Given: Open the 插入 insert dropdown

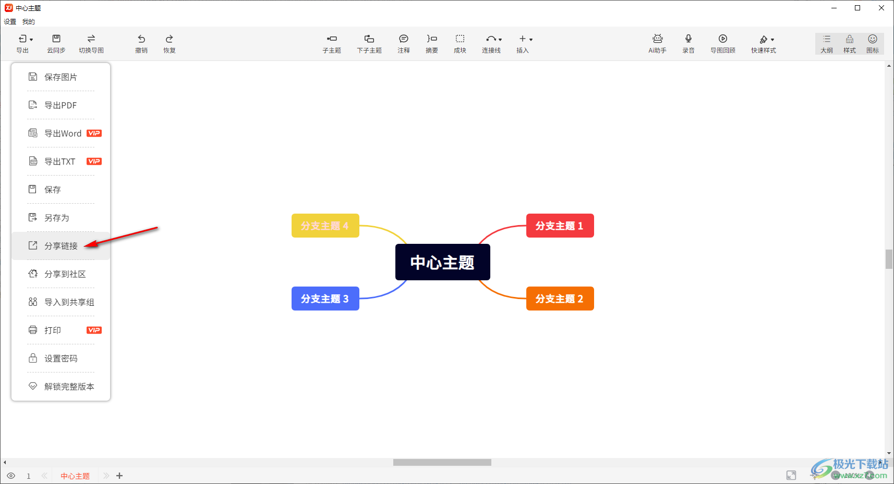Looking at the screenshot, I should coord(524,44).
